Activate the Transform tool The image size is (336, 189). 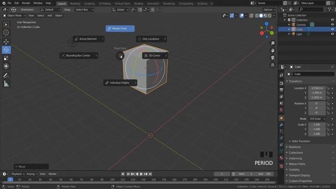tap(6, 66)
